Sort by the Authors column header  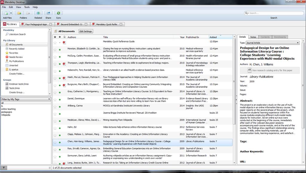84,37
